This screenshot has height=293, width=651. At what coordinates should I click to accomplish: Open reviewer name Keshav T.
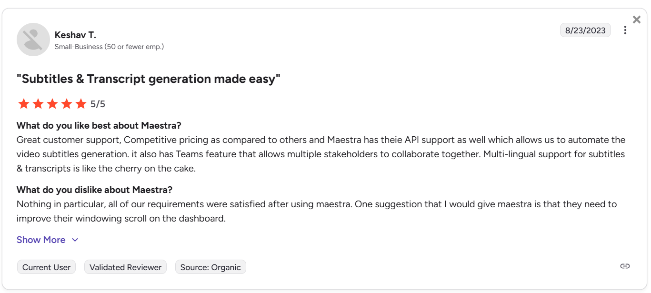(x=75, y=35)
